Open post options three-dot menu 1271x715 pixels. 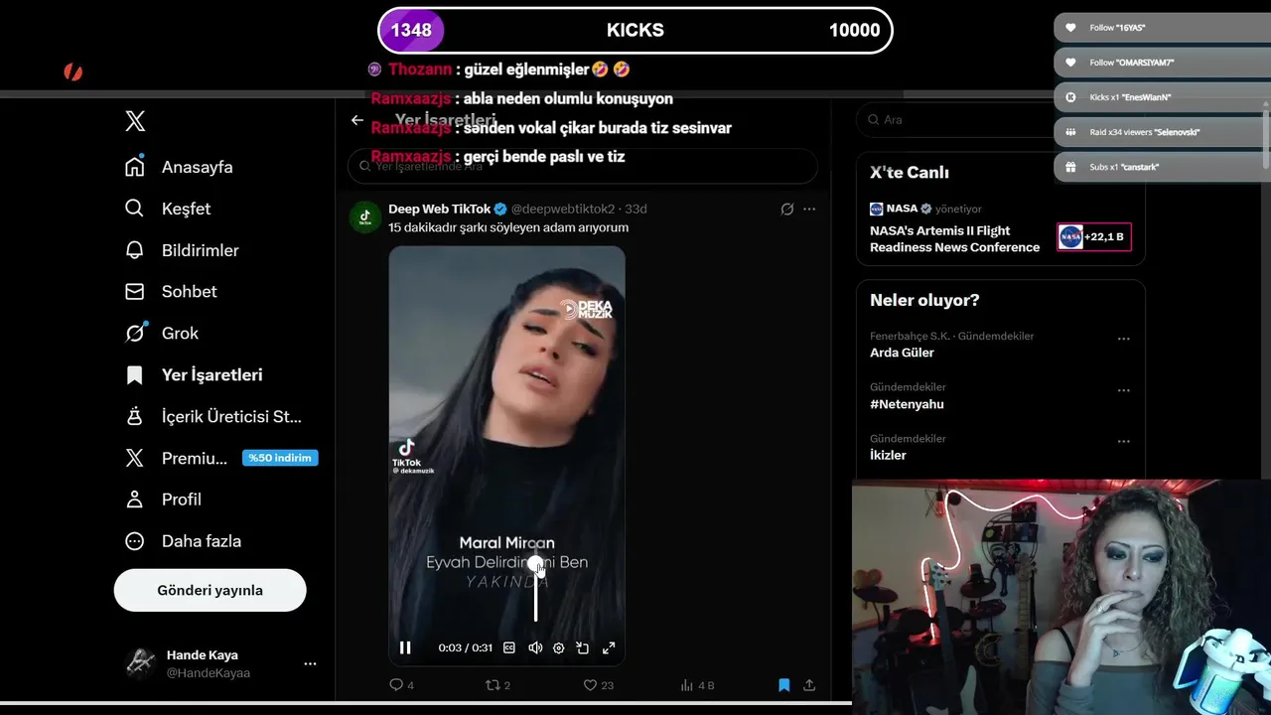tap(809, 209)
